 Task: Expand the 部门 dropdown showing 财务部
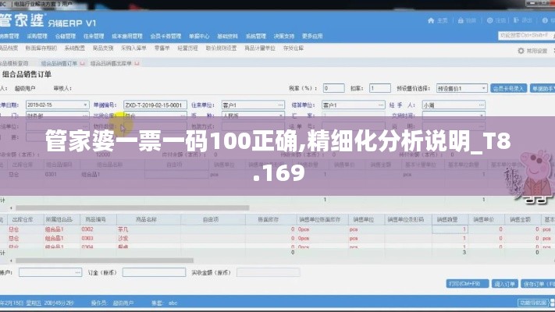pyautogui.click(x=85, y=115)
